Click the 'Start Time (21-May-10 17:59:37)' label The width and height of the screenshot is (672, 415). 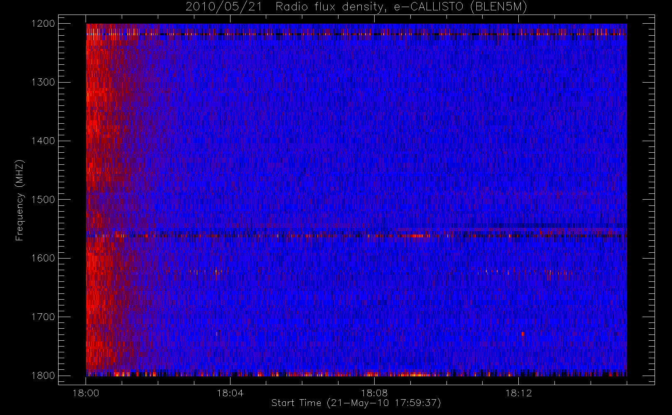pos(356,403)
